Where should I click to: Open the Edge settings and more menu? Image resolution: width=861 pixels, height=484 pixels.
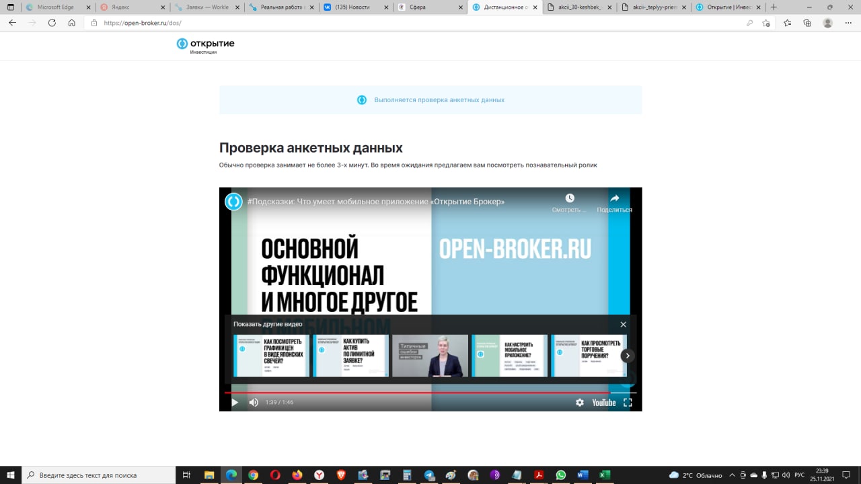tap(848, 23)
